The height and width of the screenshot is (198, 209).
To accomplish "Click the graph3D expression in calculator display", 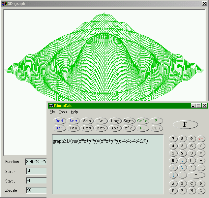I will coord(100,141).
